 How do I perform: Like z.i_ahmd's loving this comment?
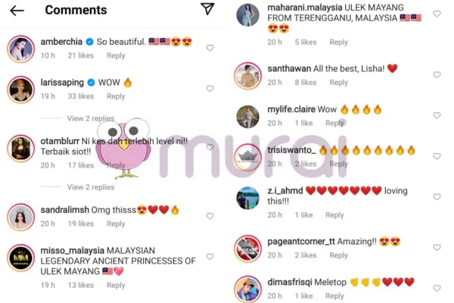(x=437, y=197)
